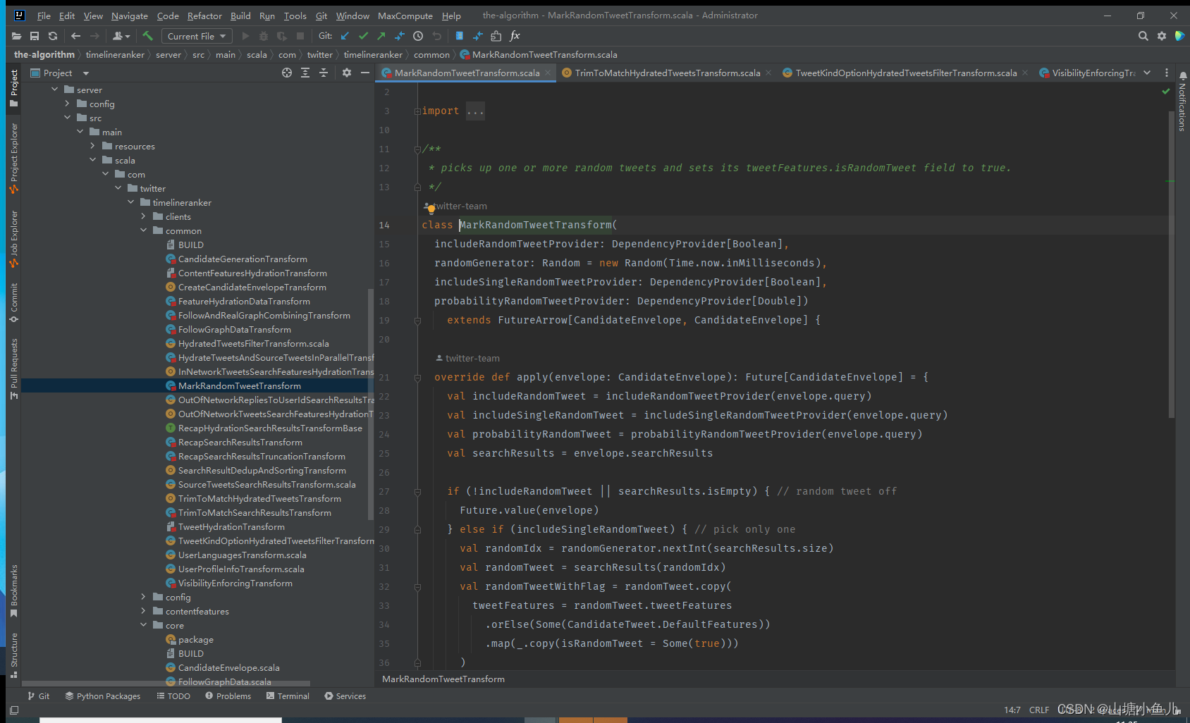Commit changes with the green checkmark

click(x=363, y=36)
